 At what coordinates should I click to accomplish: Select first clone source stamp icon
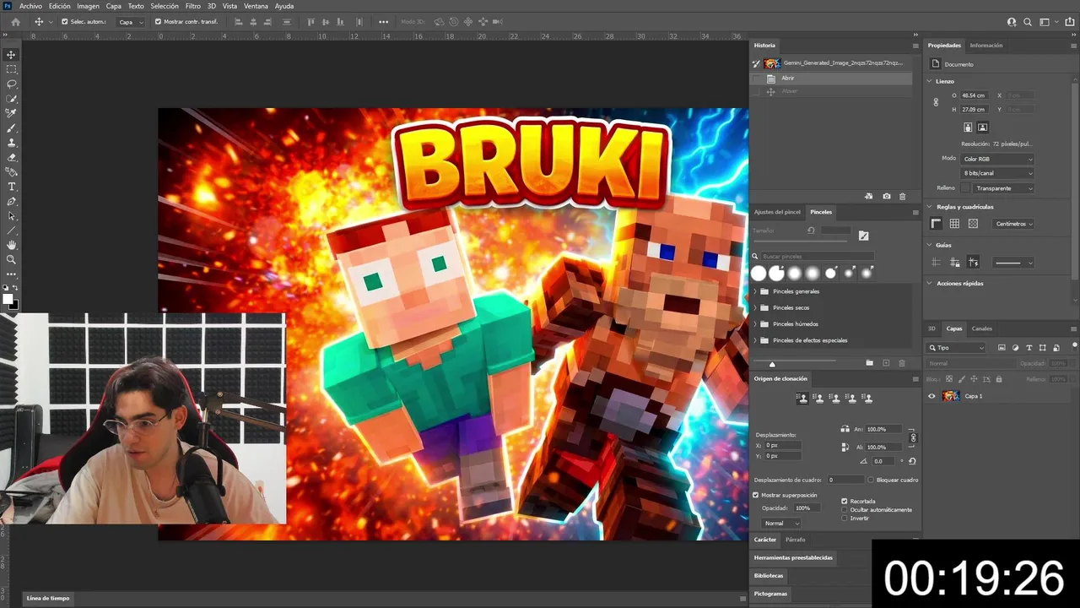click(x=802, y=398)
